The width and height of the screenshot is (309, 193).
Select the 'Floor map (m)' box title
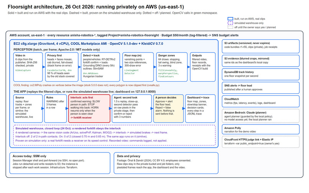(133, 56)
